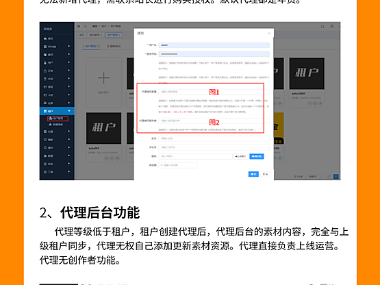Click the sidebar collapse icon in top header

click(x=79, y=26)
